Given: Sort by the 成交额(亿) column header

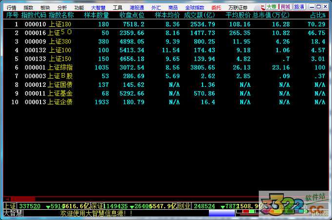Looking at the screenshot, I should pyautogui.click(x=200, y=15).
